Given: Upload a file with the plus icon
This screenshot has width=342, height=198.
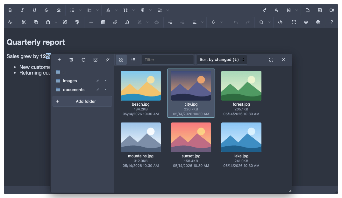Looking at the screenshot, I should coord(59,60).
